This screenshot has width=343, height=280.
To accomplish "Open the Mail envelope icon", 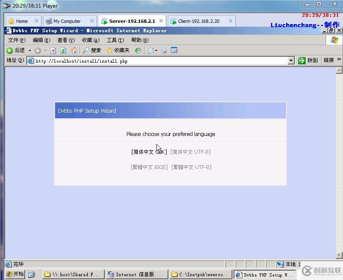I will [x=151, y=51].
